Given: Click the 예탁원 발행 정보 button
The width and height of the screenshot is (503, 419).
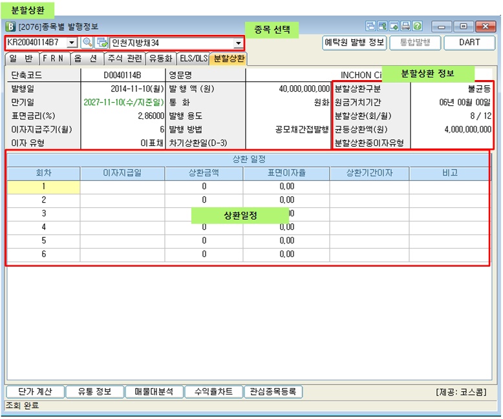Looking at the screenshot, I should [354, 43].
